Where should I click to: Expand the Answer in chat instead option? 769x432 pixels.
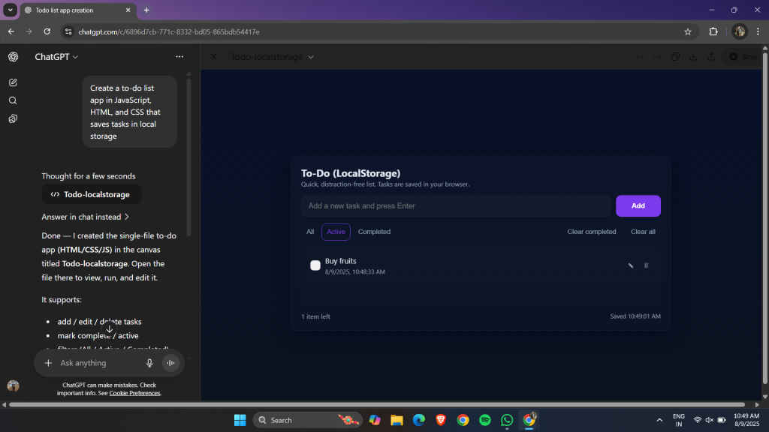[85, 217]
